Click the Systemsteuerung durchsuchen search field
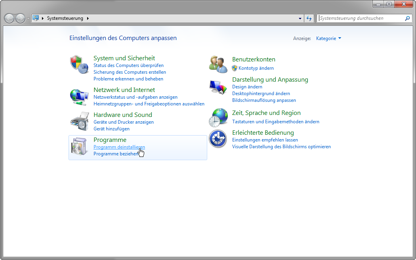The height and width of the screenshot is (260, 416). point(361,18)
